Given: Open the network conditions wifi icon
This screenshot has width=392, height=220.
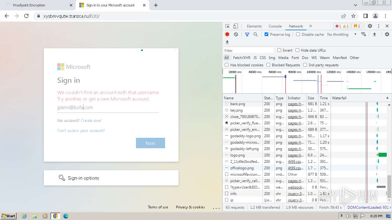Looking at the screenshot, I should (364, 34).
